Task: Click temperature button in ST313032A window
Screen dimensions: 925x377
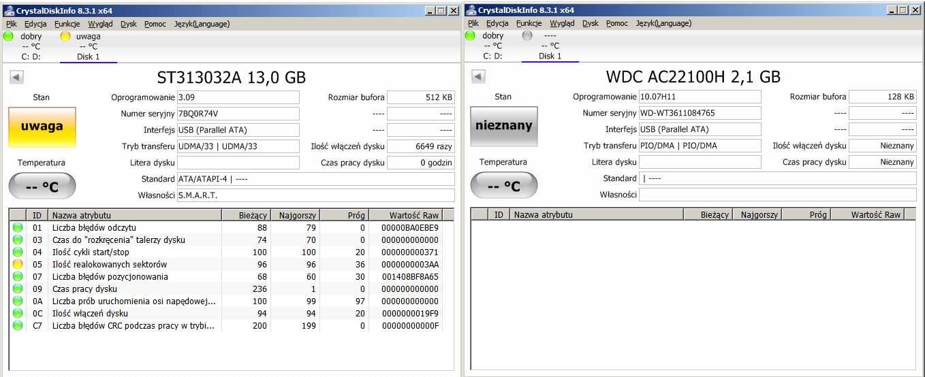Action: tap(42, 186)
